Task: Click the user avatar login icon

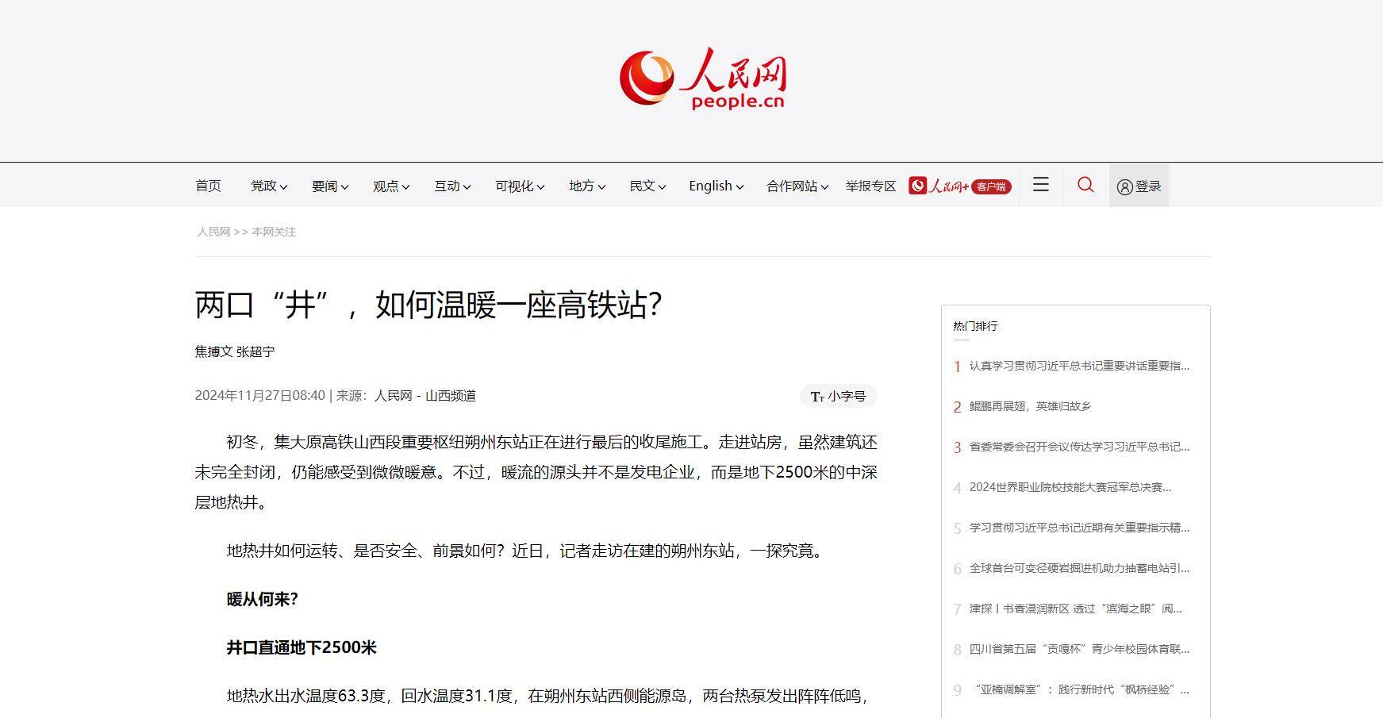Action: point(1124,186)
